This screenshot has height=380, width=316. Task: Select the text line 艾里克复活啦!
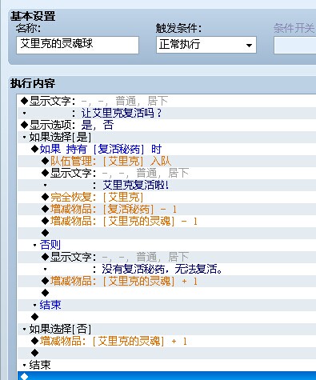point(166,185)
